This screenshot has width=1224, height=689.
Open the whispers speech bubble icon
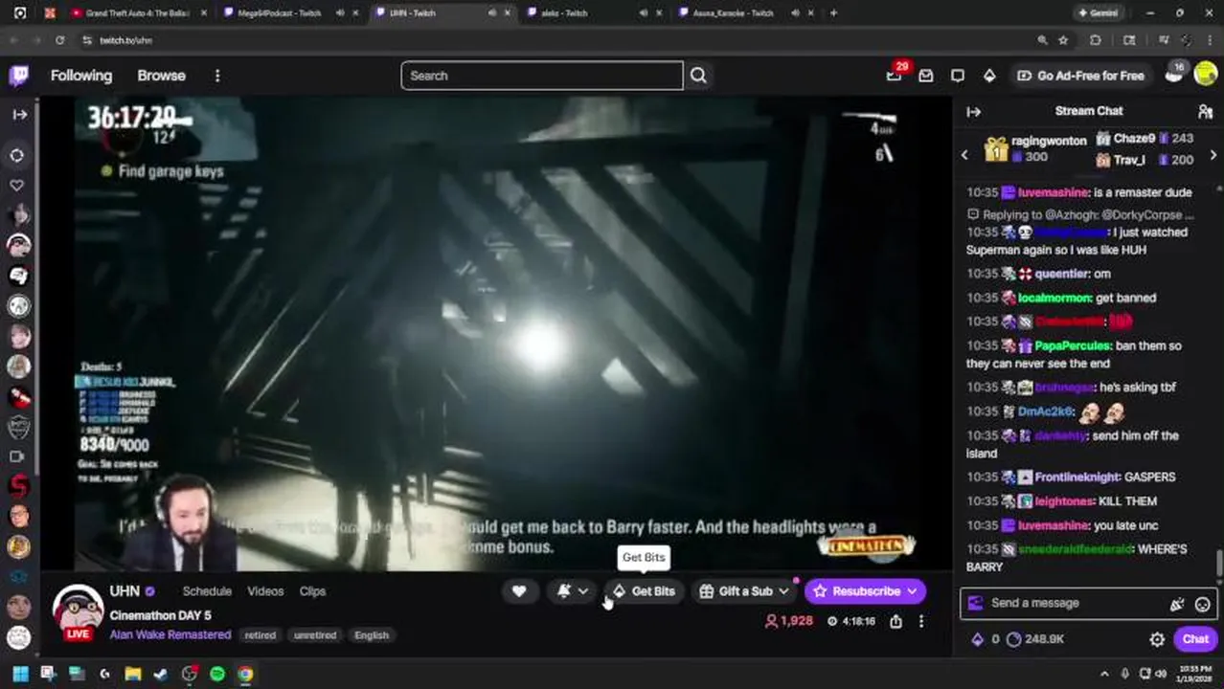pyautogui.click(x=958, y=76)
